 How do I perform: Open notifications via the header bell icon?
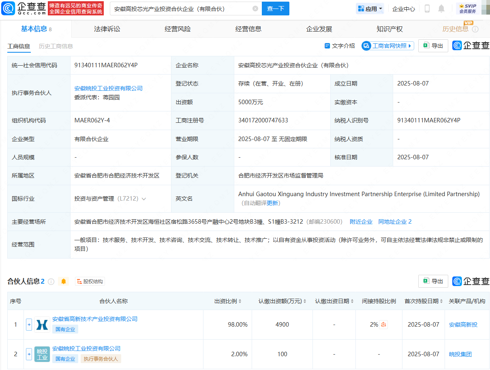tap(441, 9)
